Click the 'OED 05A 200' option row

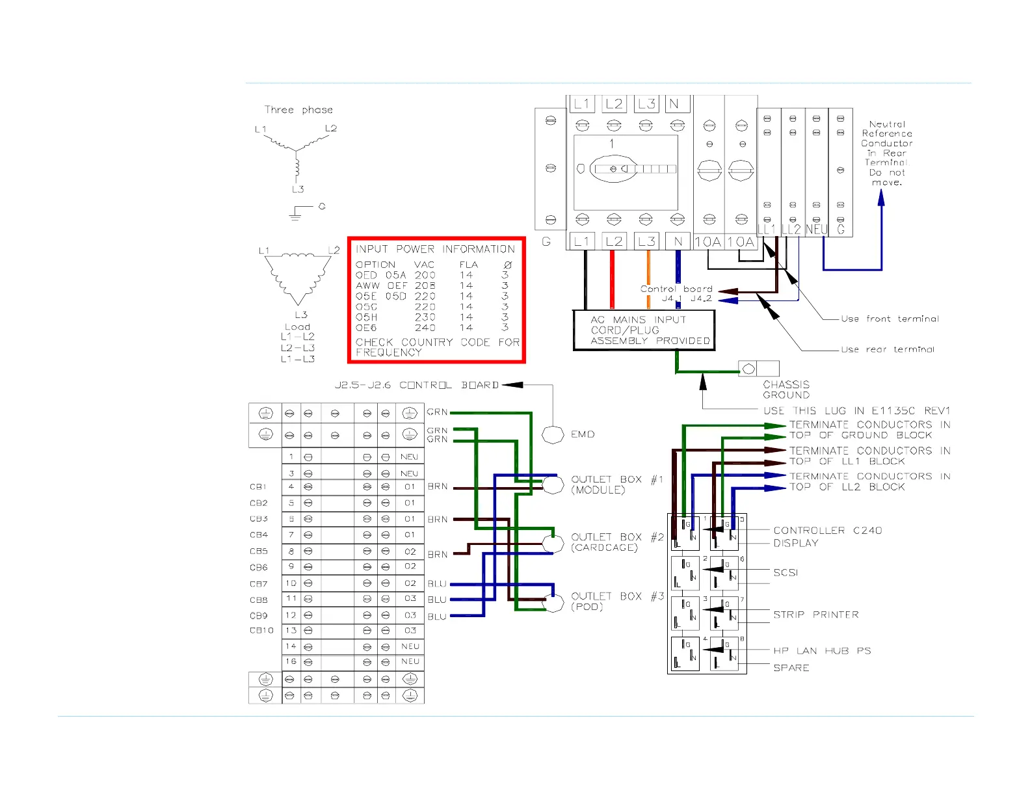tap(432, 275)
